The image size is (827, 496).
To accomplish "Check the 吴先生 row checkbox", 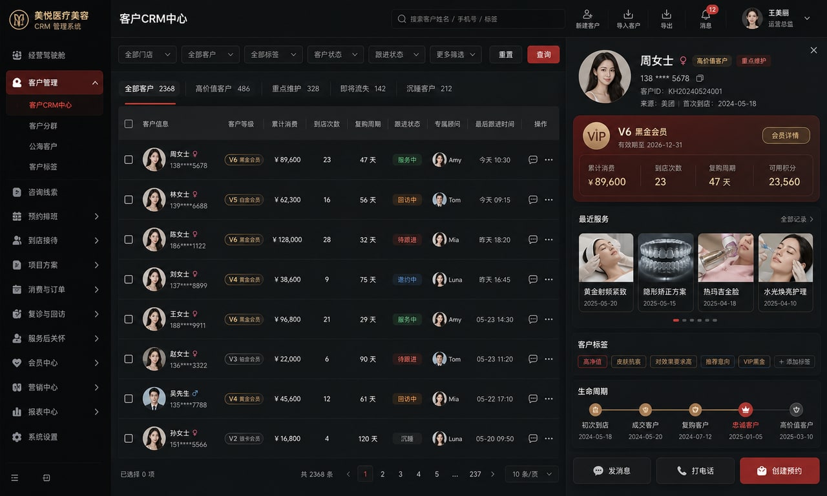I will (x=129, y=398).
